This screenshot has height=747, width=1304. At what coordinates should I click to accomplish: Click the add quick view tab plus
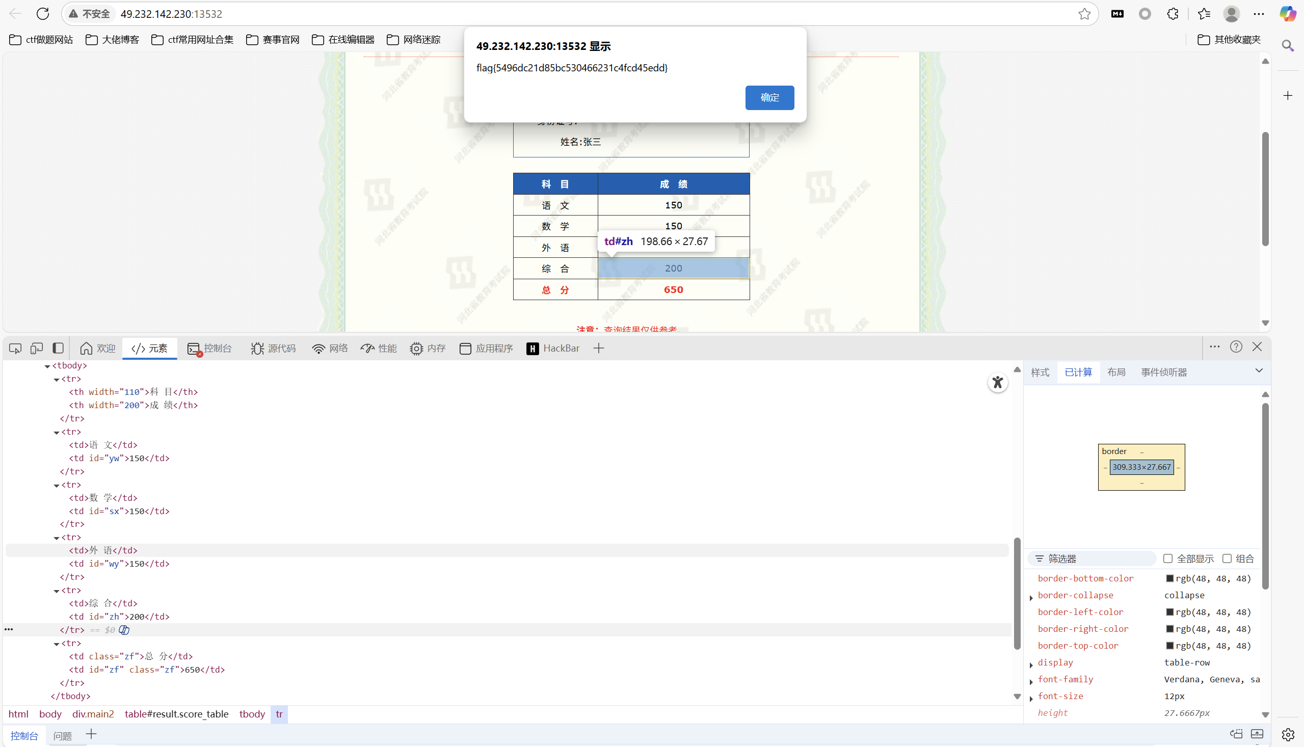click(x=91, y=734)
